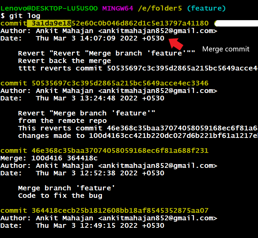Viewport: 258px width, 238px height.
Task: Click the "Code to fix the bug" message
Action: point(60,195)
